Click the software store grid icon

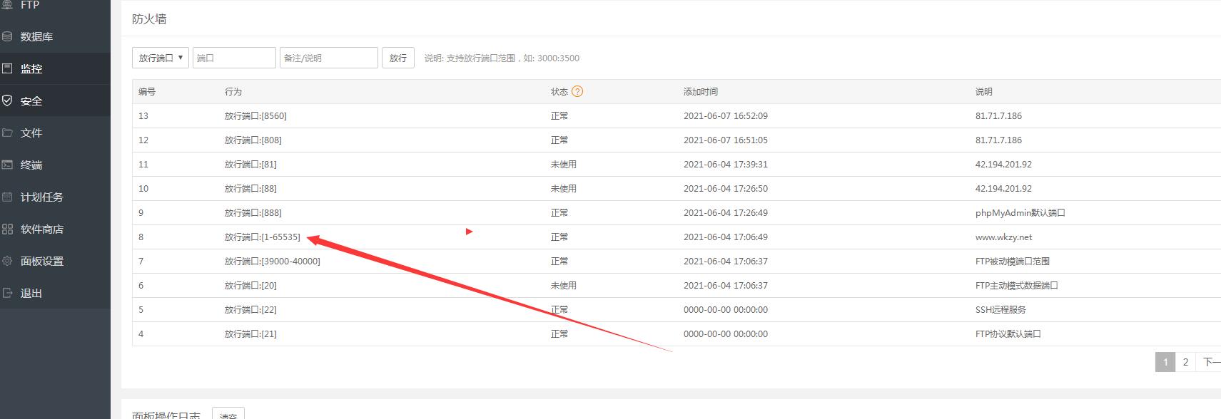pyautogui.click(x=7, y=229)
